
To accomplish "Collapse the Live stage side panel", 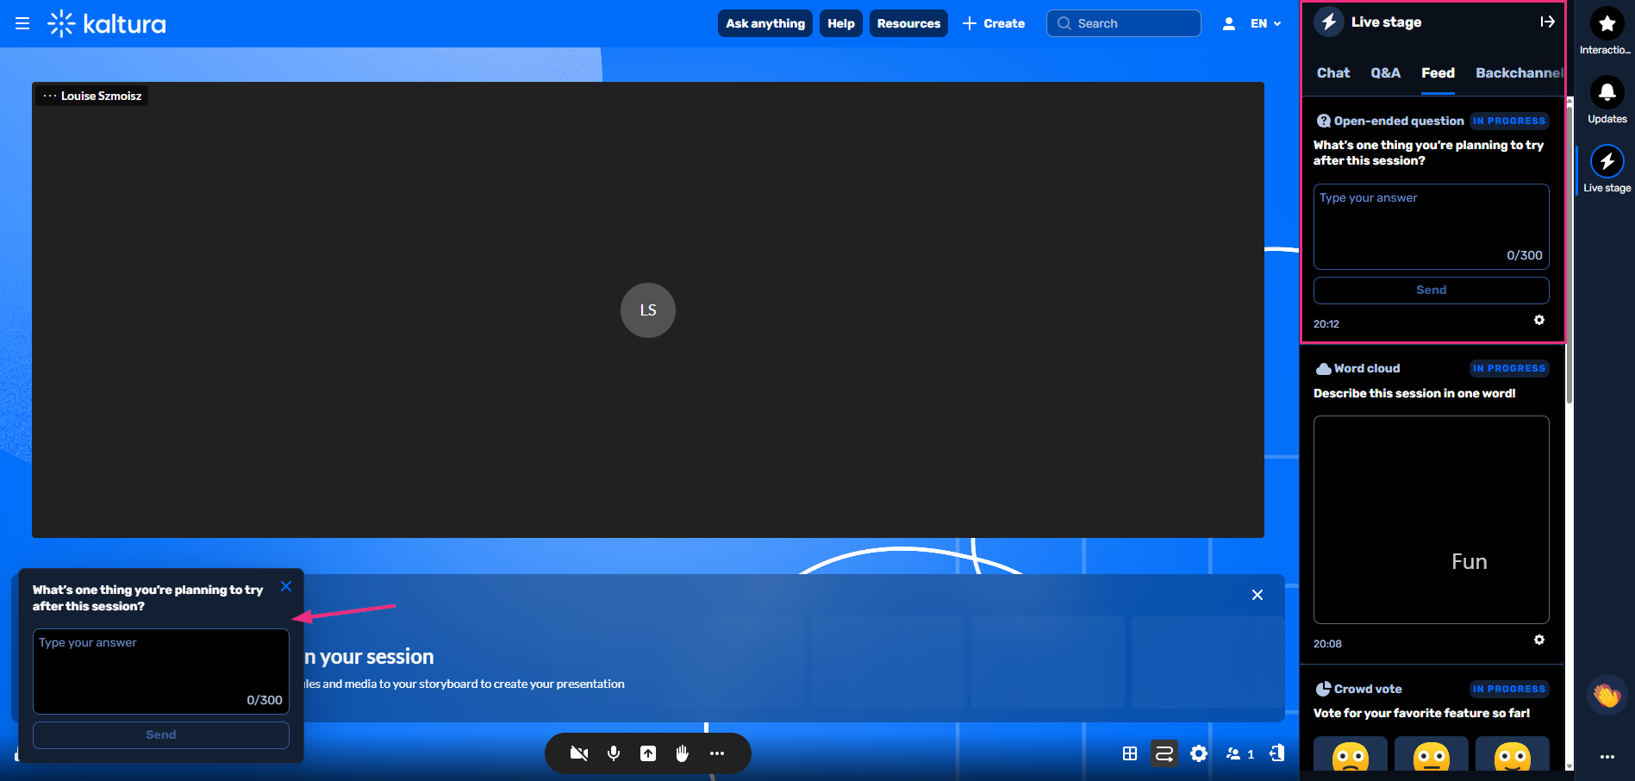I will (x=1547, y=22).
